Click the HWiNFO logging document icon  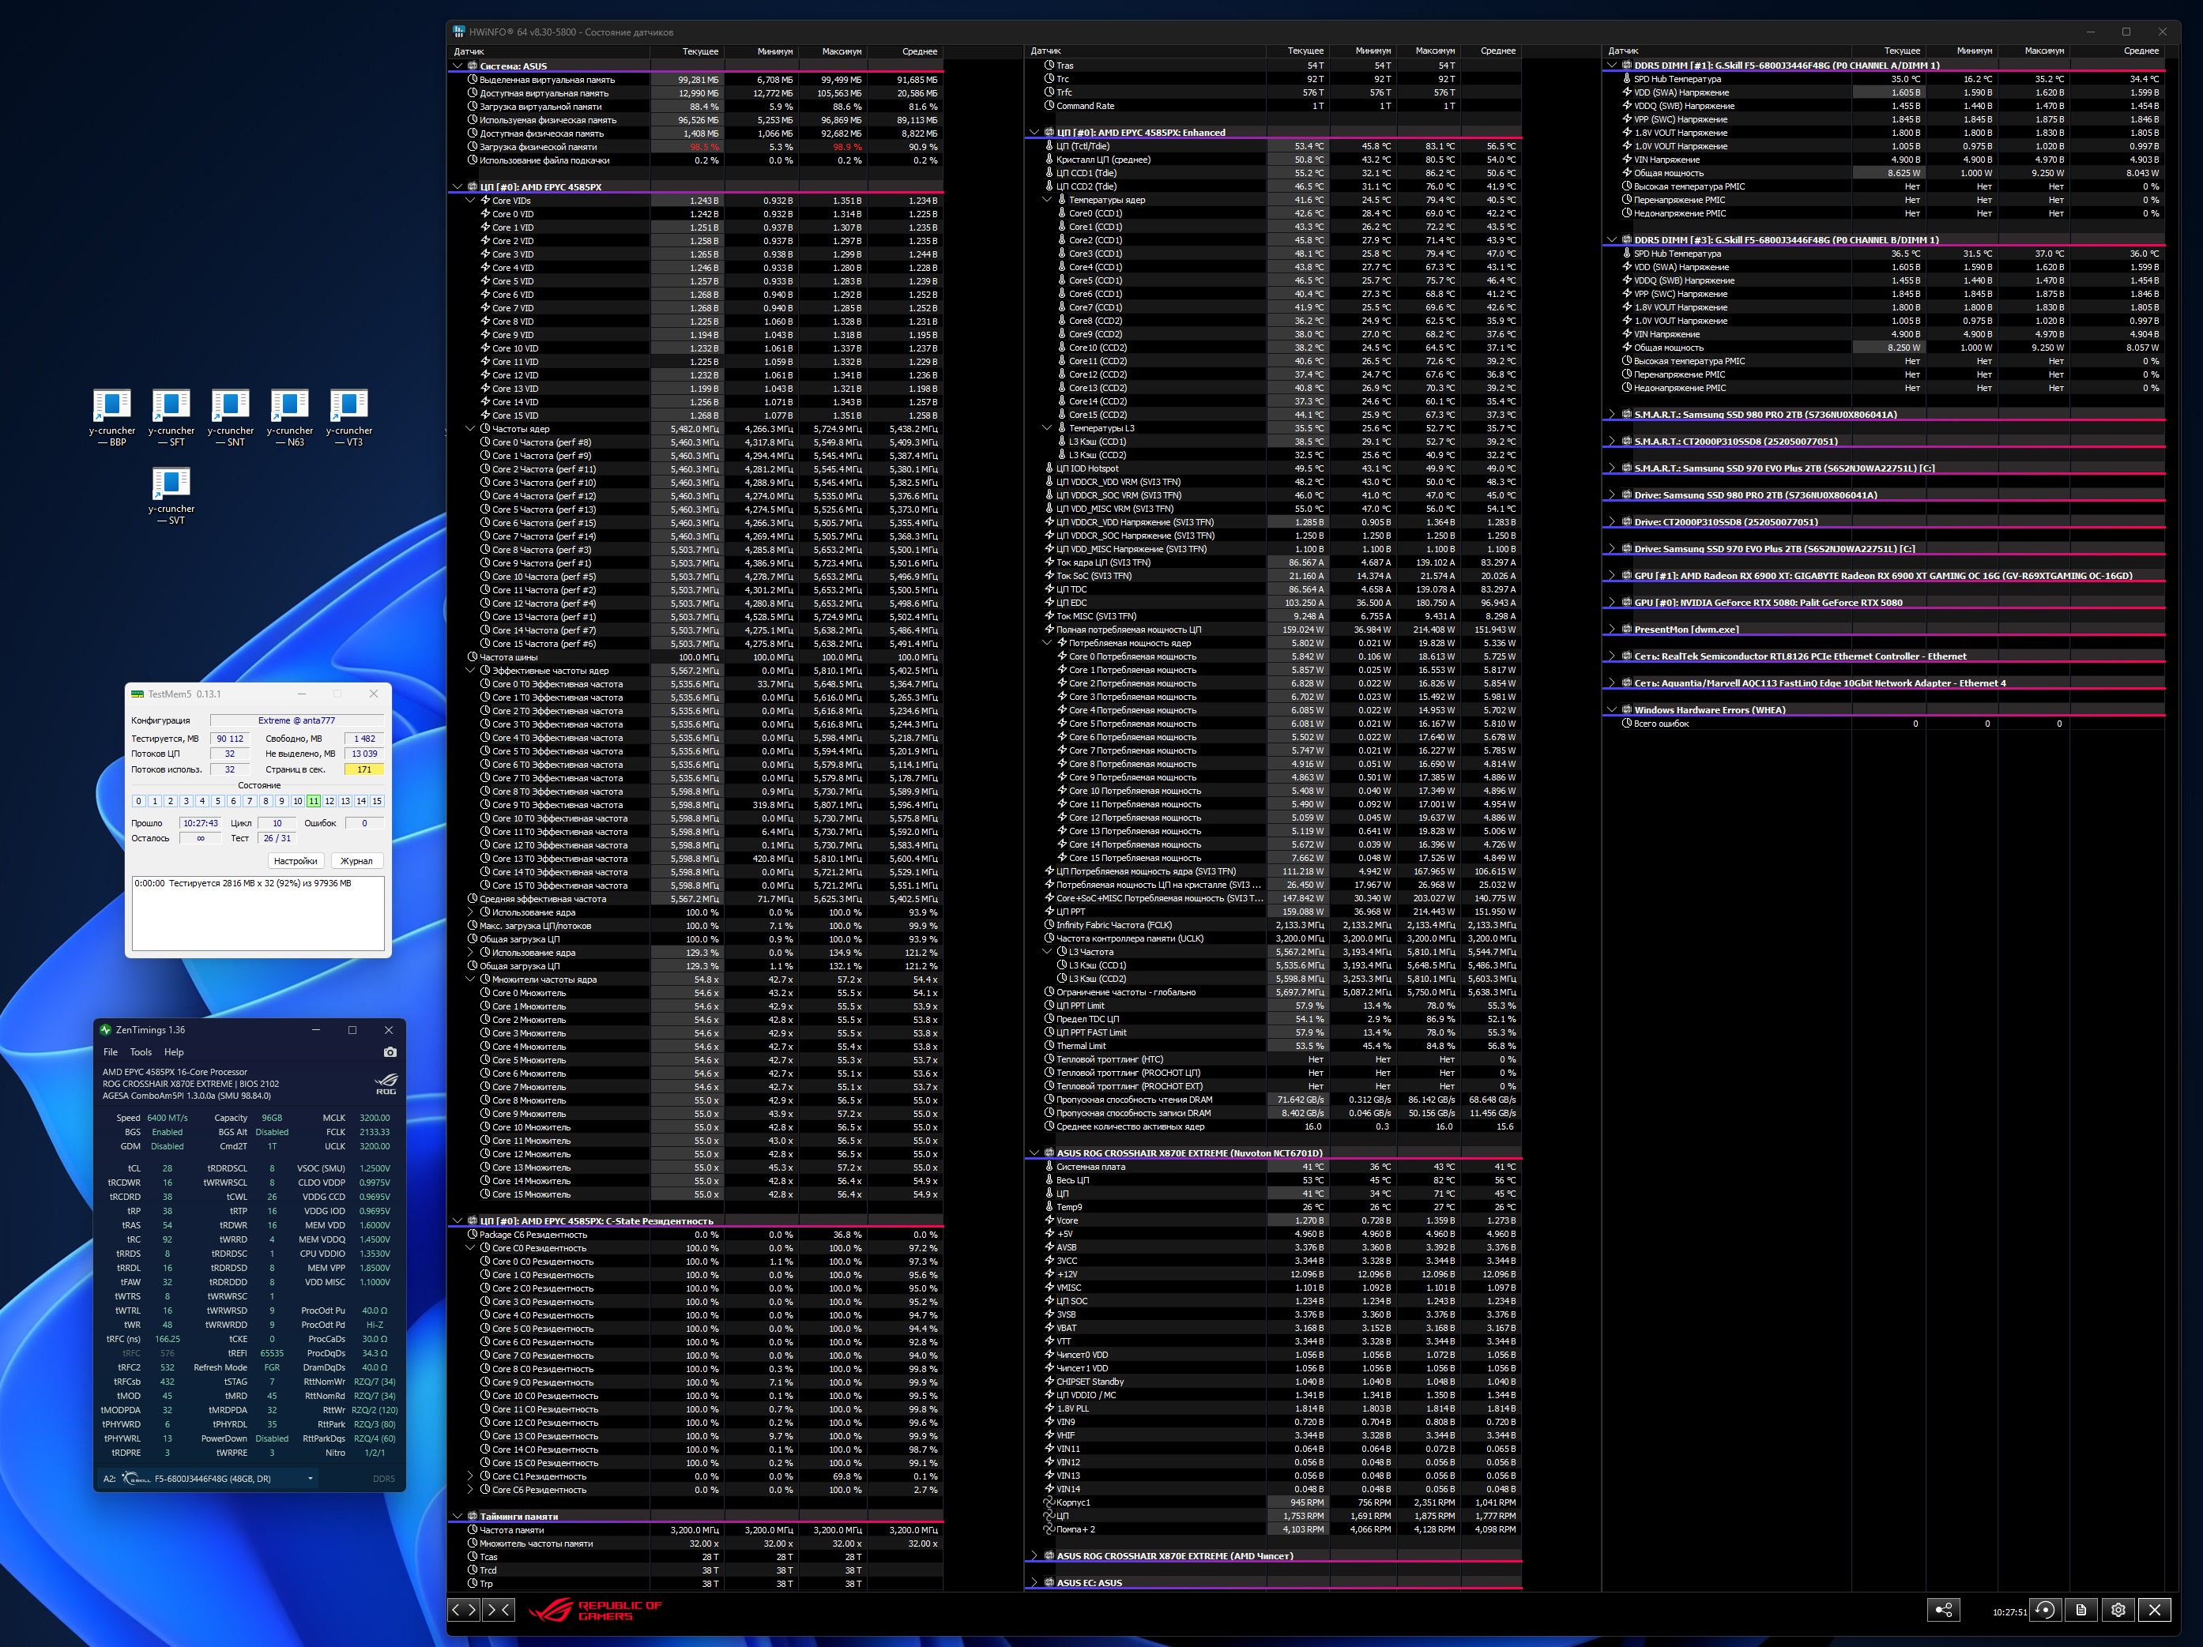tap(2081, 1610)
